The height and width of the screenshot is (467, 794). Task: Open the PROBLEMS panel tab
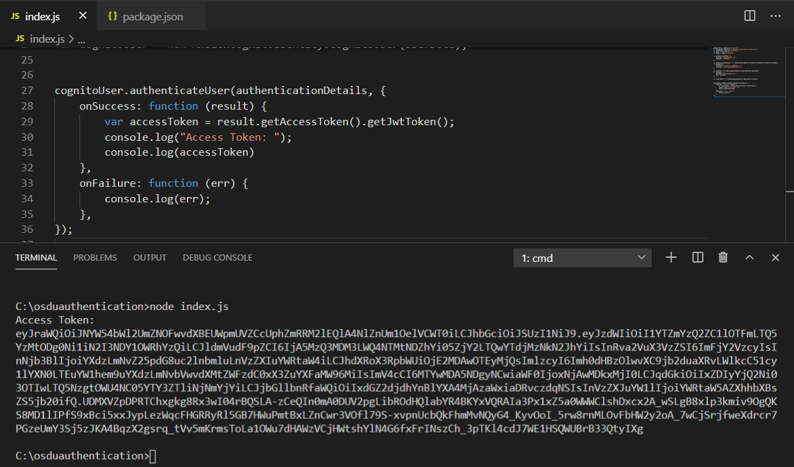point(95,258)
